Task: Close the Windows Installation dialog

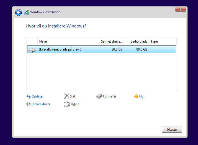Action: click(x=180, y=9)
